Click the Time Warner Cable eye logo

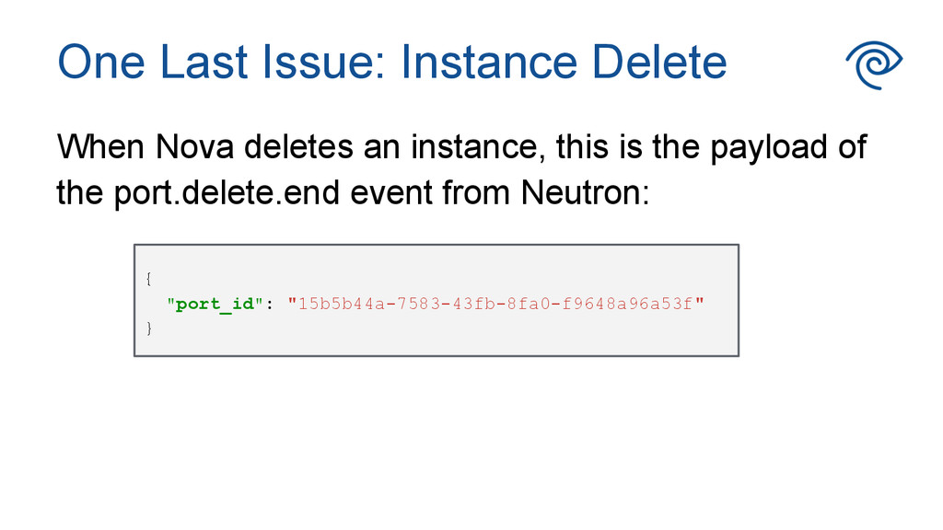873,64
